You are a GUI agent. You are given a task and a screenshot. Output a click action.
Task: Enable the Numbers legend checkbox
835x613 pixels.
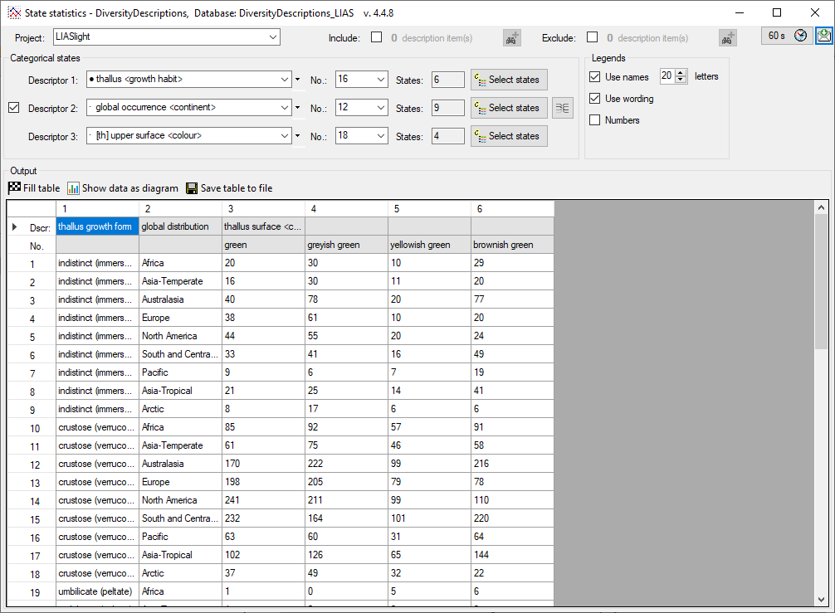594,120
